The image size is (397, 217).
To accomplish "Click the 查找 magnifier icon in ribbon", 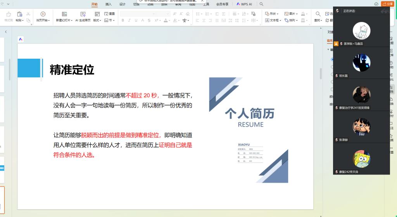I will (x=318, y=14).
